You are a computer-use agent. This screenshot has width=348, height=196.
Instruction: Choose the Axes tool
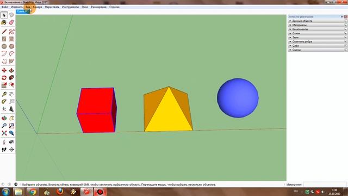(4, 109)
